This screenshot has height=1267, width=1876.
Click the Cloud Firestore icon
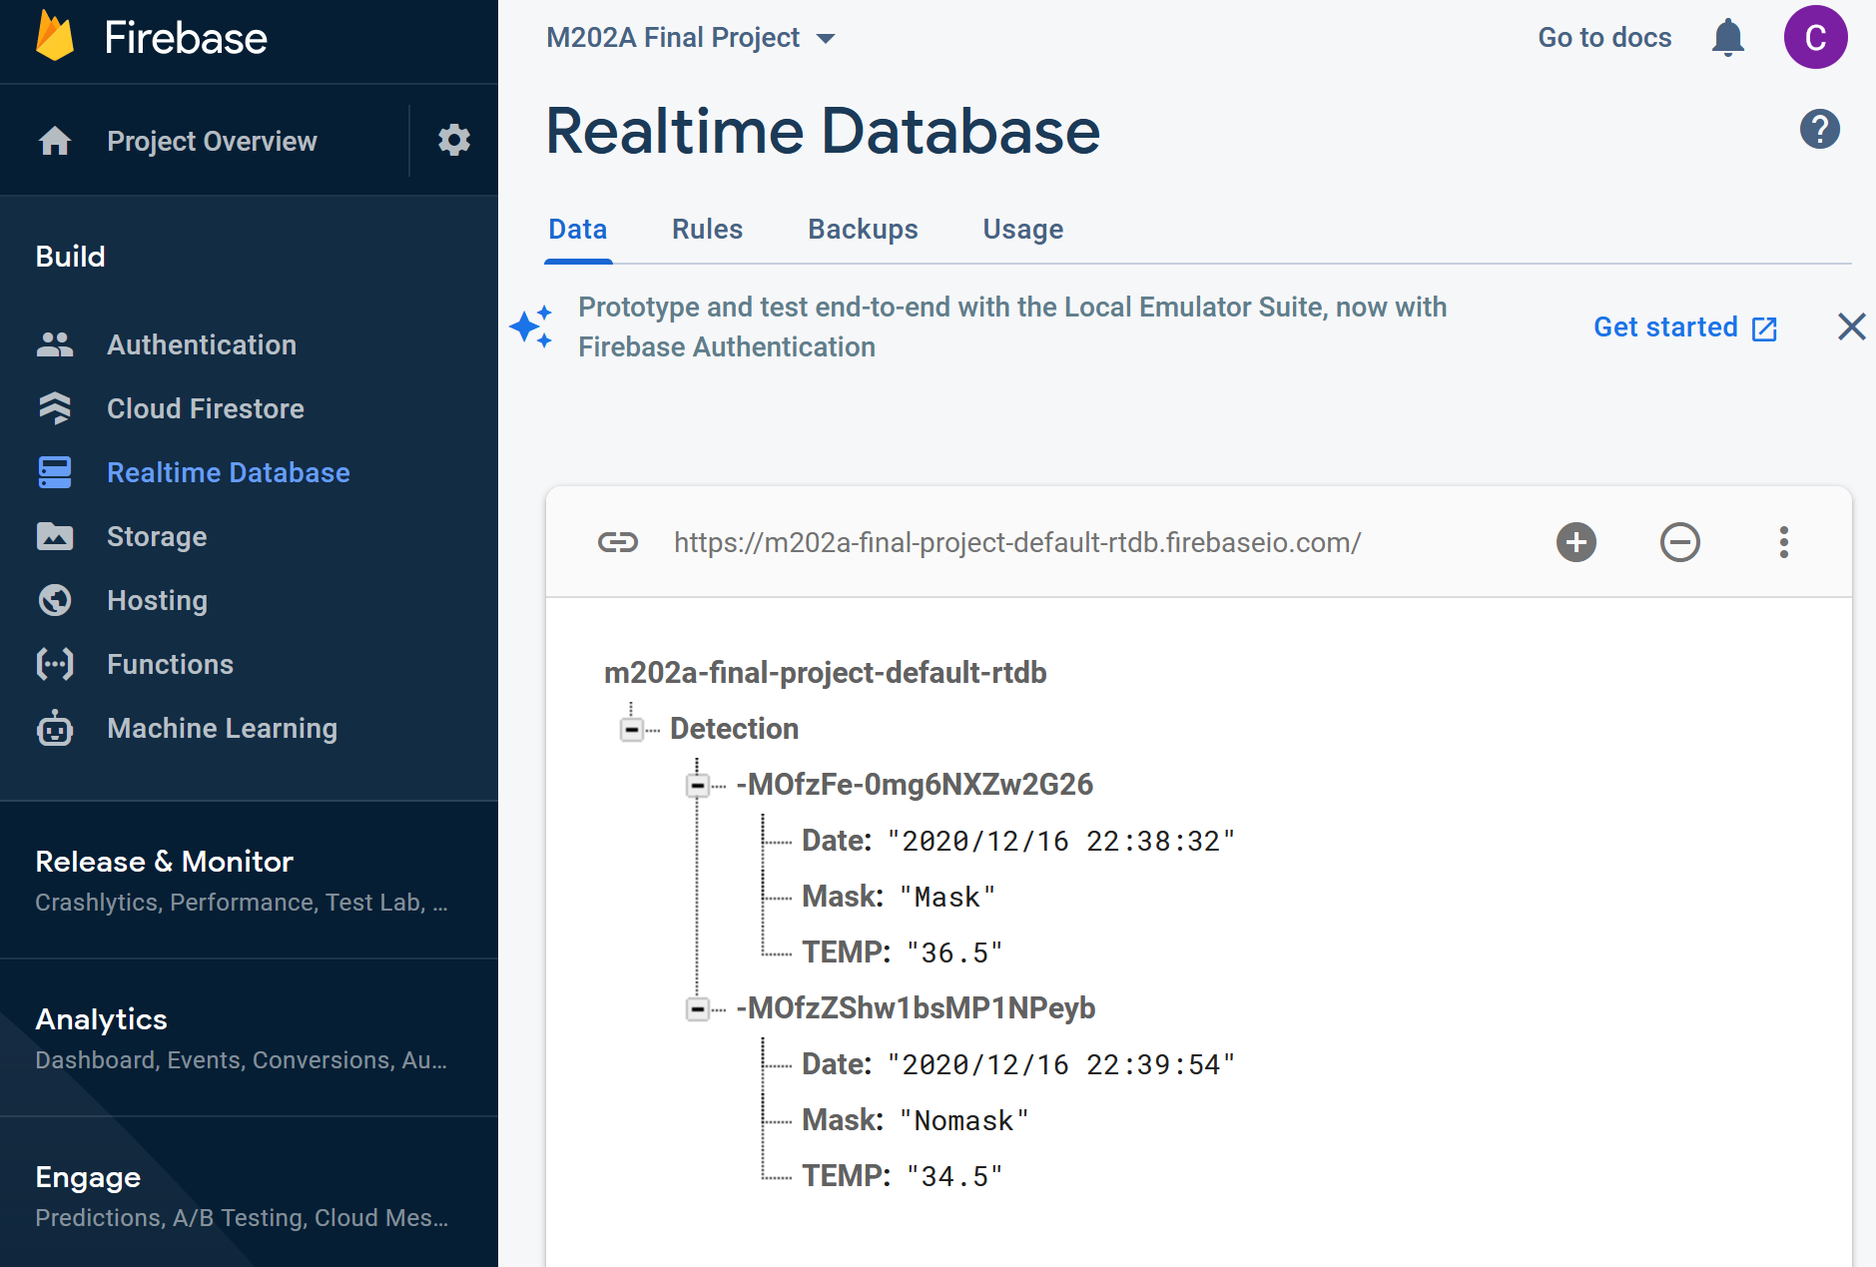click(55, 408)
